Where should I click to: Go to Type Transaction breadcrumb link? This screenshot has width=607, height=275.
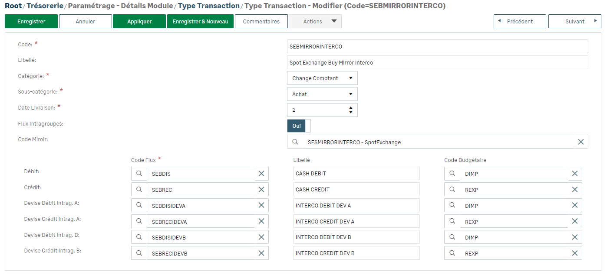pyautogui.click(x=208, y=6)
